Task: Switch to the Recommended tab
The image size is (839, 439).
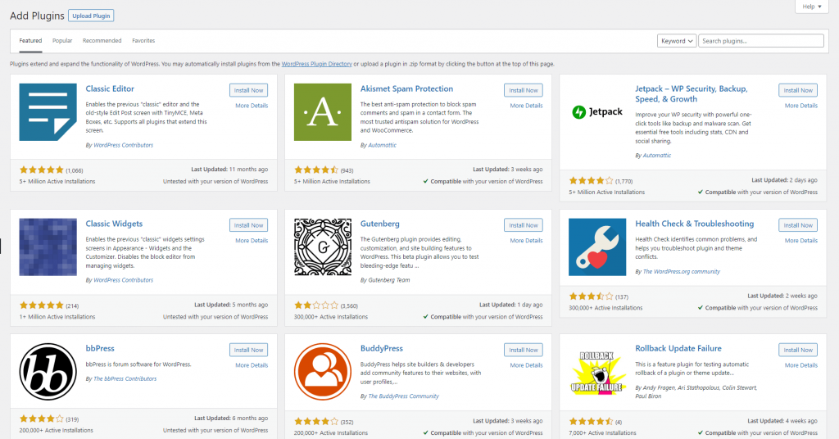Action: (x=102, y=41)
